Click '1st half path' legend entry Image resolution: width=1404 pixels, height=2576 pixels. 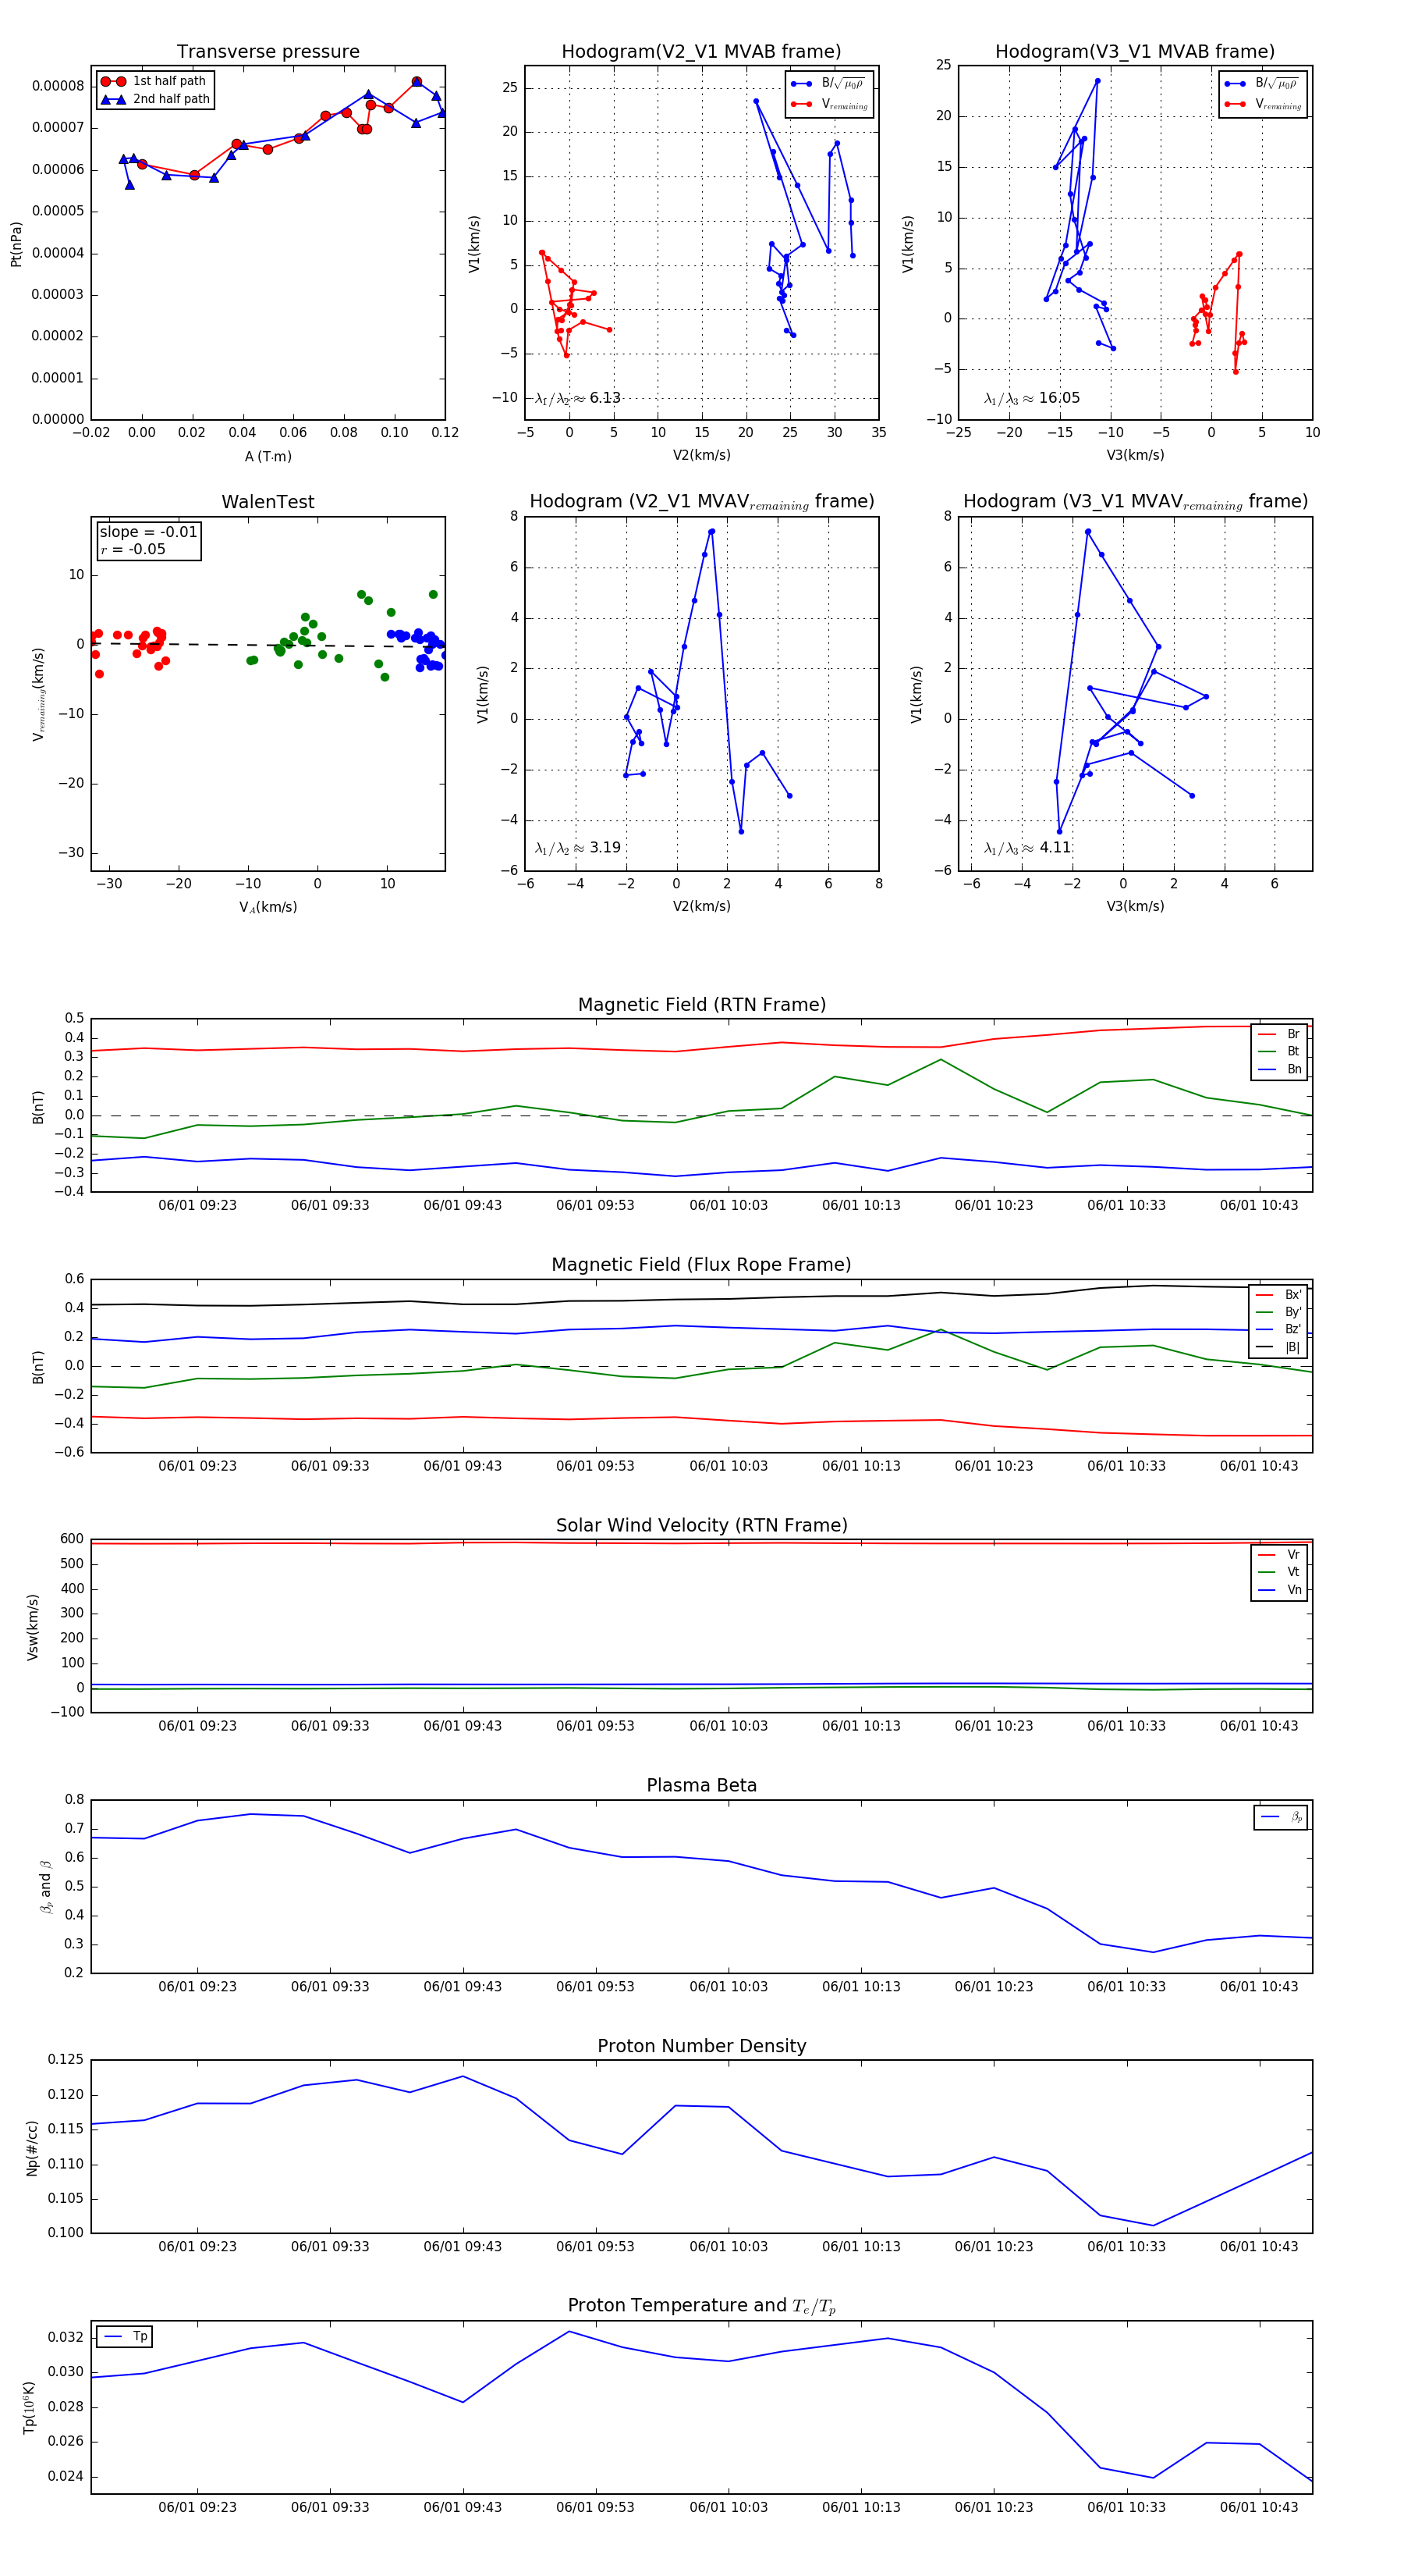[156, 81]
